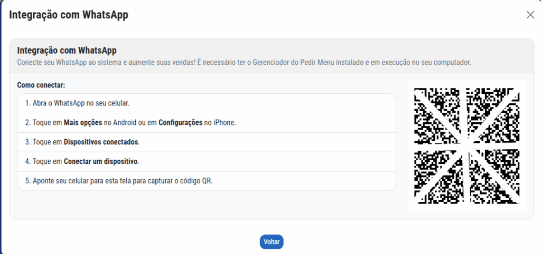Screen dimensions: 541x254
Task: Click the bold 'Conectar um dispositivo' text
Action: [101, 161]
